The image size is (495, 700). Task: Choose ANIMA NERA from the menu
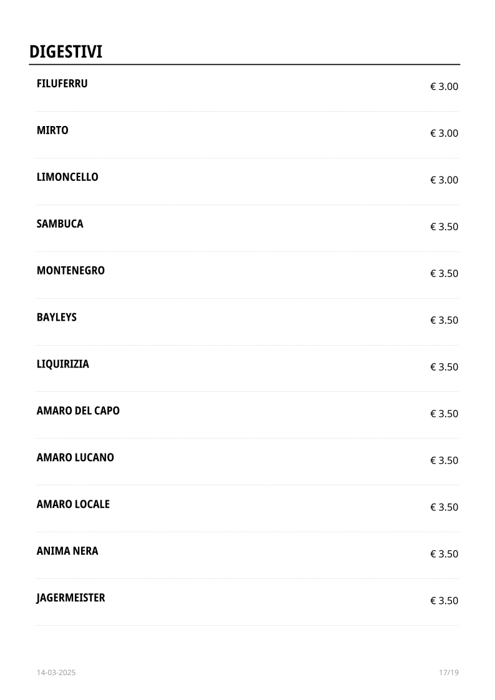tap(67, 552)
